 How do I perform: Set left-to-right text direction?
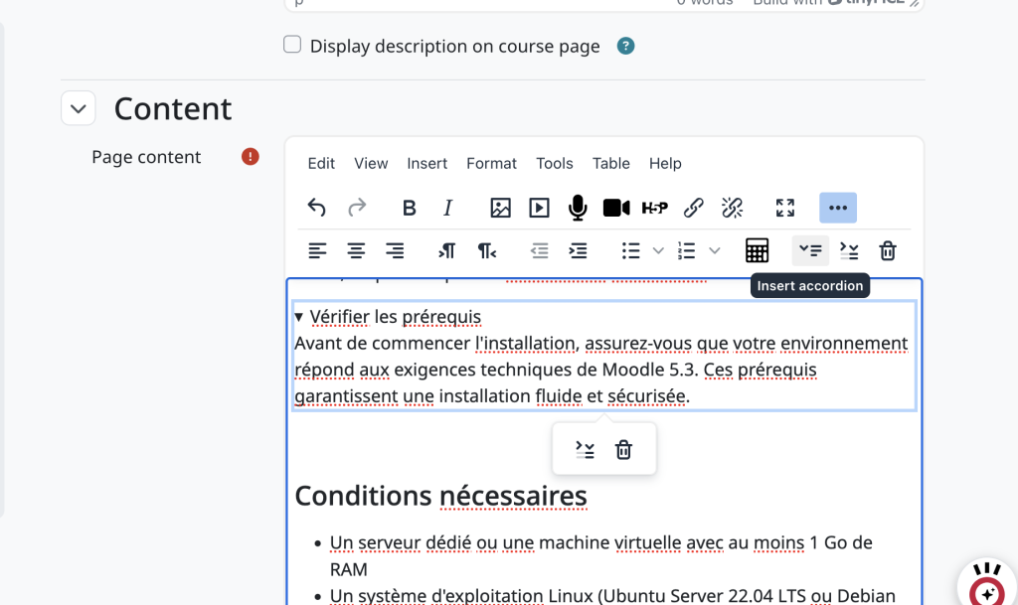coord(446,250)
